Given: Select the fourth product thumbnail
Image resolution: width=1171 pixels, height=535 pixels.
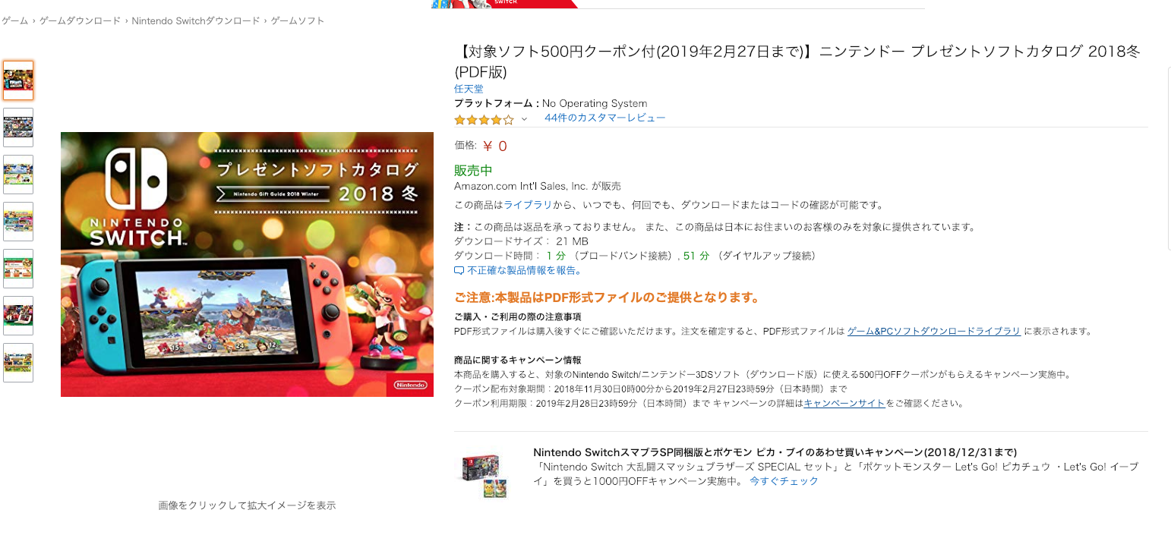Looking at the screenshot, I should point(18,222).
